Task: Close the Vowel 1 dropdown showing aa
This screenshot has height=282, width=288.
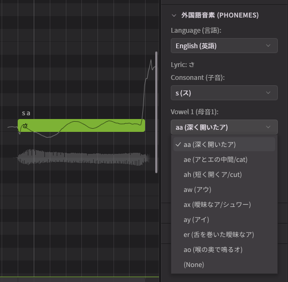Action: [x=224, y=127]
